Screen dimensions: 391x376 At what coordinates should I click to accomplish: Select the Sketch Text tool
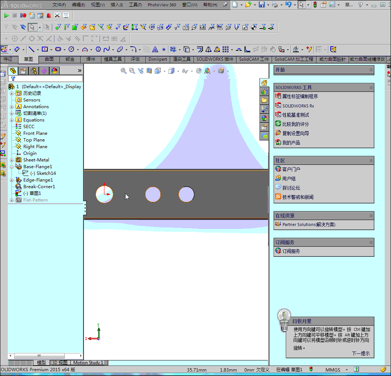(x=155, y=49)
